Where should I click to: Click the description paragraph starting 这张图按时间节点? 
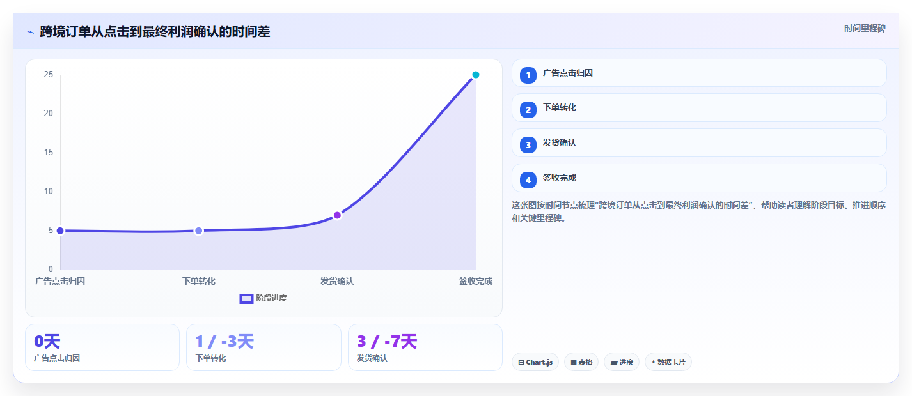[698, 211]
